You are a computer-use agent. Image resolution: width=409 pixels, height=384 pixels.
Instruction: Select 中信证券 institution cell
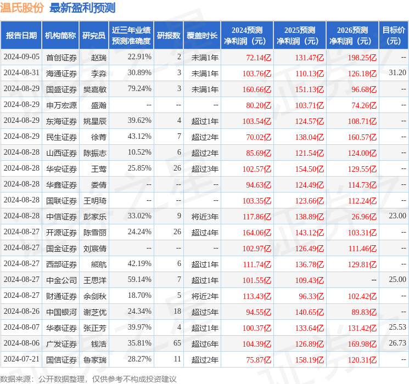coord(61,217)
